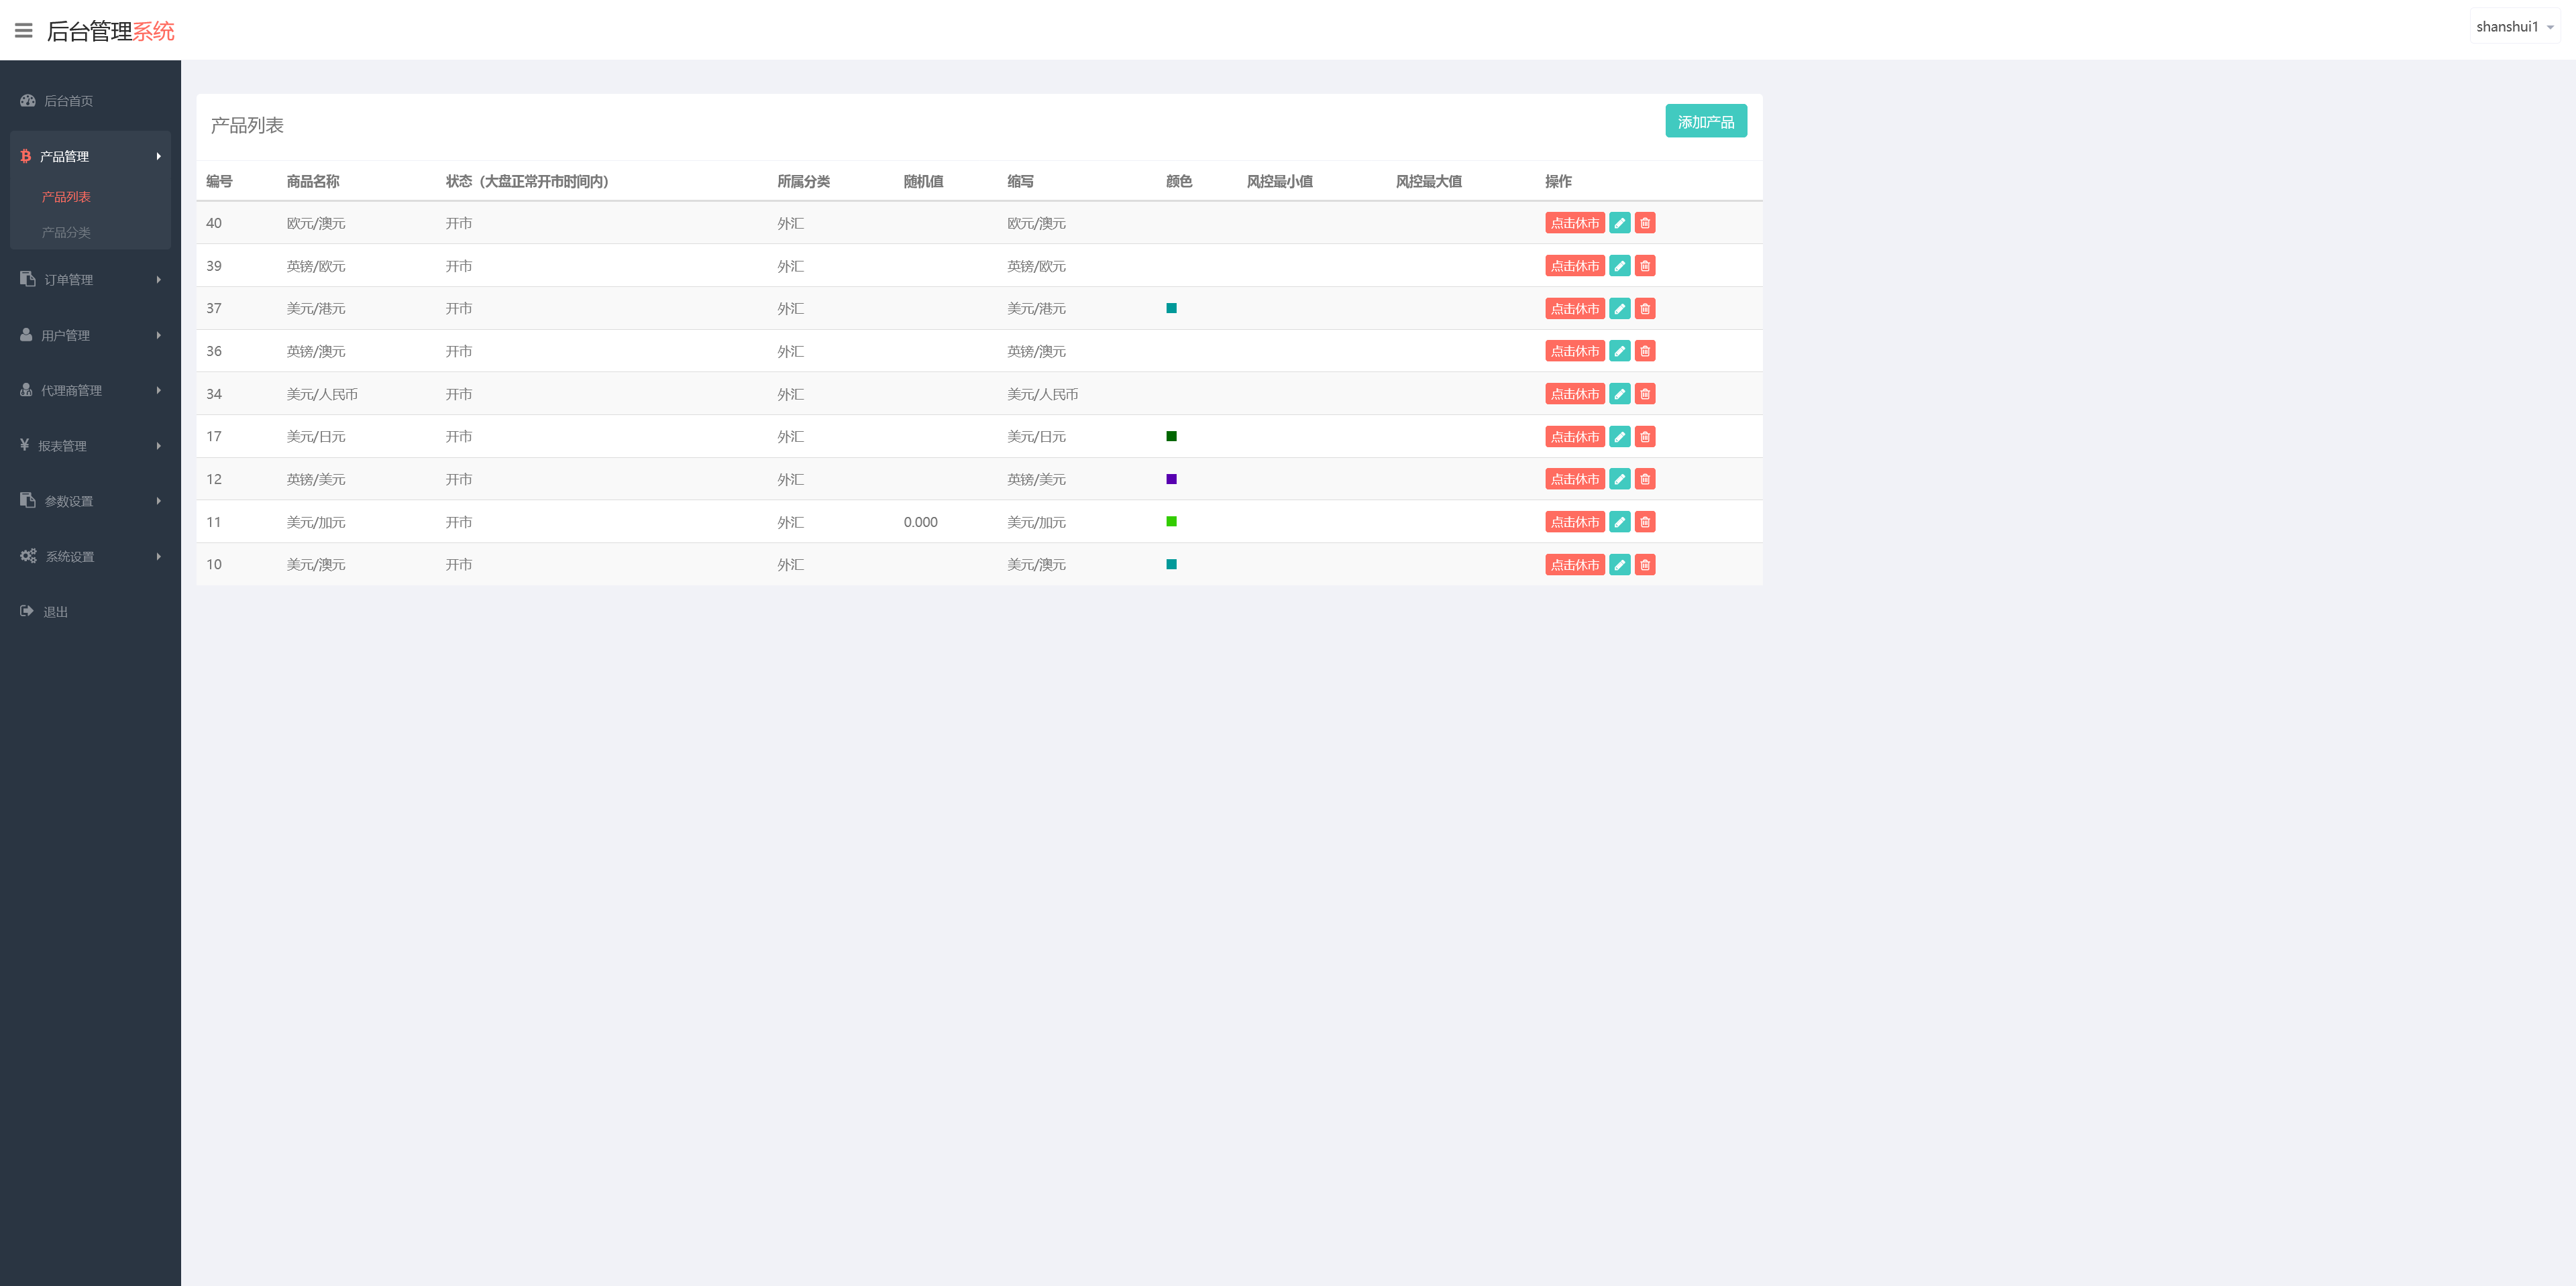Select 产品分类 submenu item
This screenshot has height=1286, width=2576.
pyautogui.click(x=66, y=232)
